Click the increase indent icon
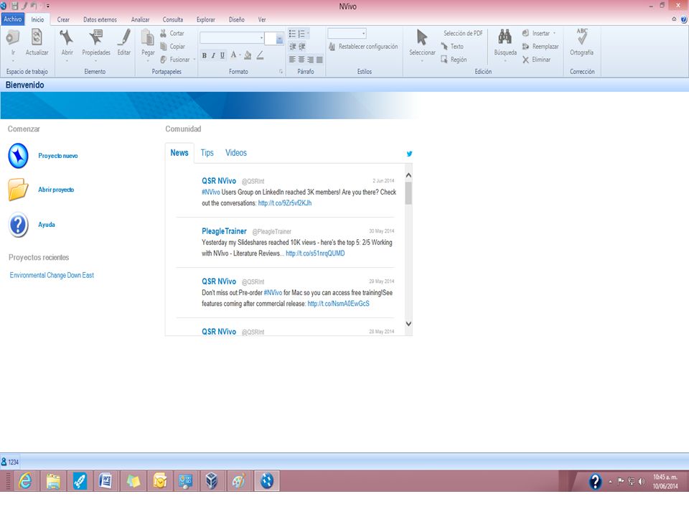The image size is (689, 517). pyautogui.click(x=302, y=47)
